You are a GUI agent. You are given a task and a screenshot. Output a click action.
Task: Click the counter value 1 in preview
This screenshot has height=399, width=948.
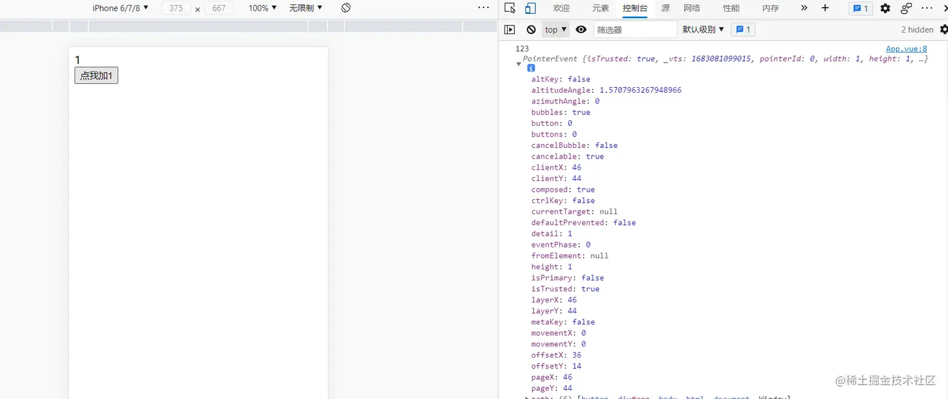(x=78, y=60)
